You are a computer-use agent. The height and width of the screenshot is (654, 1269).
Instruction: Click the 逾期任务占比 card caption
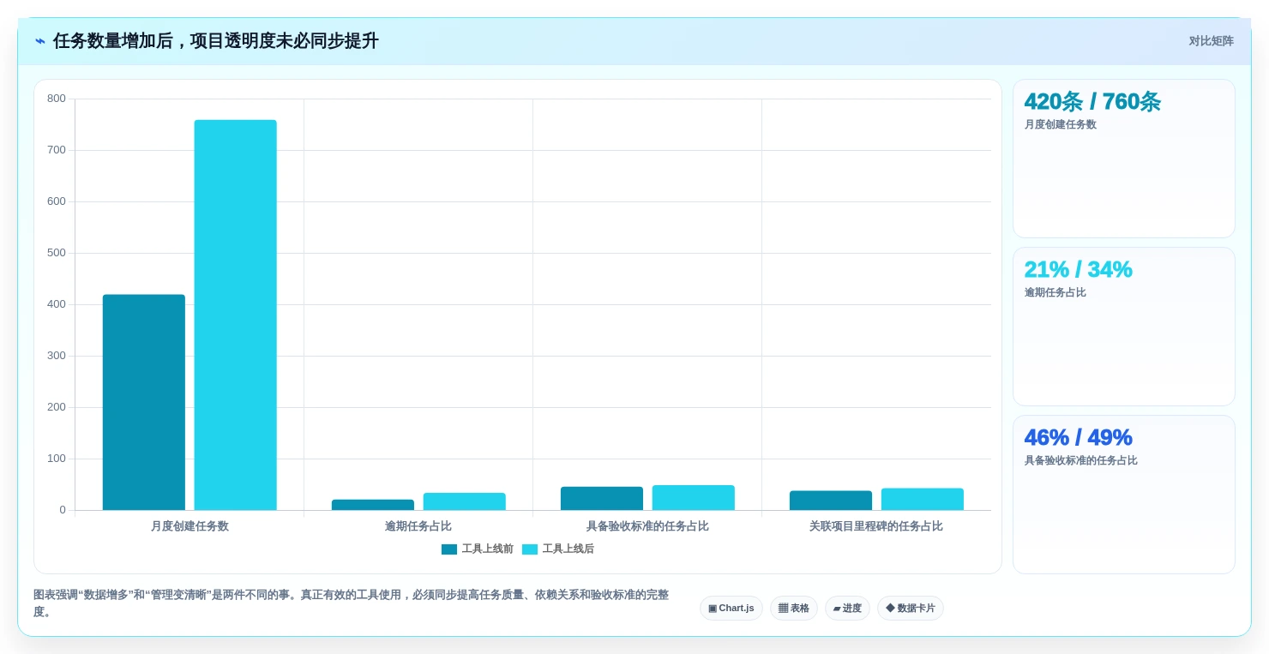pyautogui.click(x=1055, y=292)
